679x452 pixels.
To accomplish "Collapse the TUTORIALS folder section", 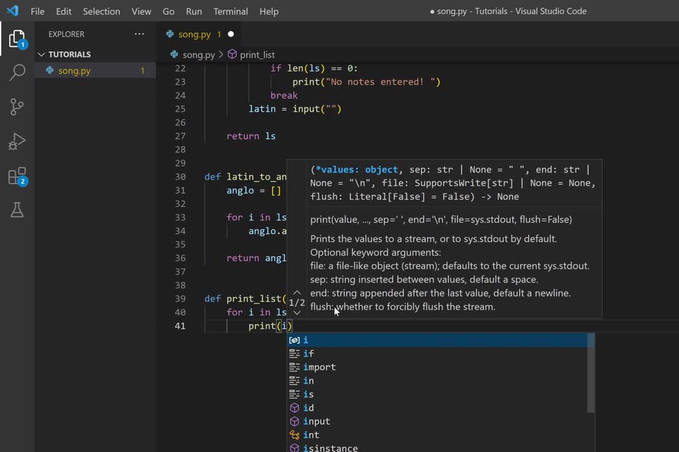I will (42, 54).
